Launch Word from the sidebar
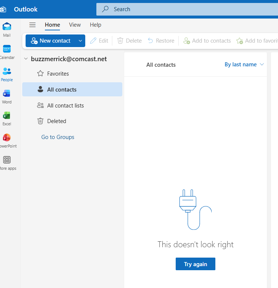Screen dimensions: 278x288 pos(7,93)
